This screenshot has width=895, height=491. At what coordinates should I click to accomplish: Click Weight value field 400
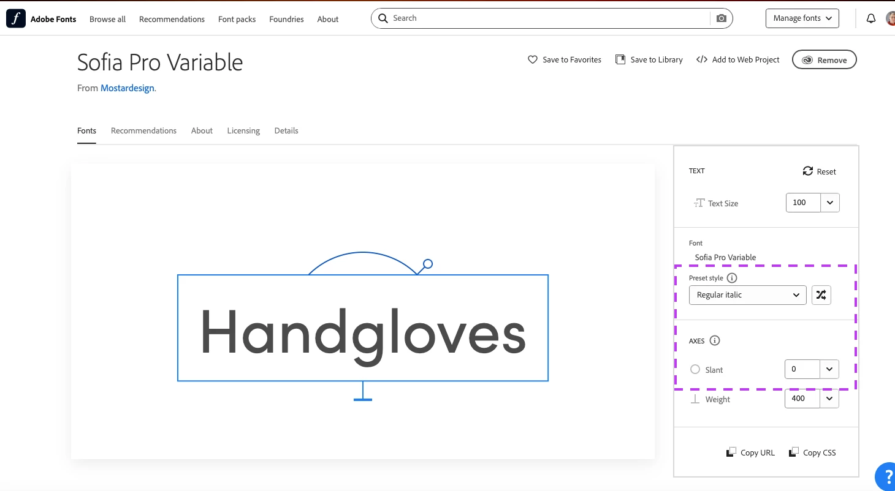(x=802, y=398)
